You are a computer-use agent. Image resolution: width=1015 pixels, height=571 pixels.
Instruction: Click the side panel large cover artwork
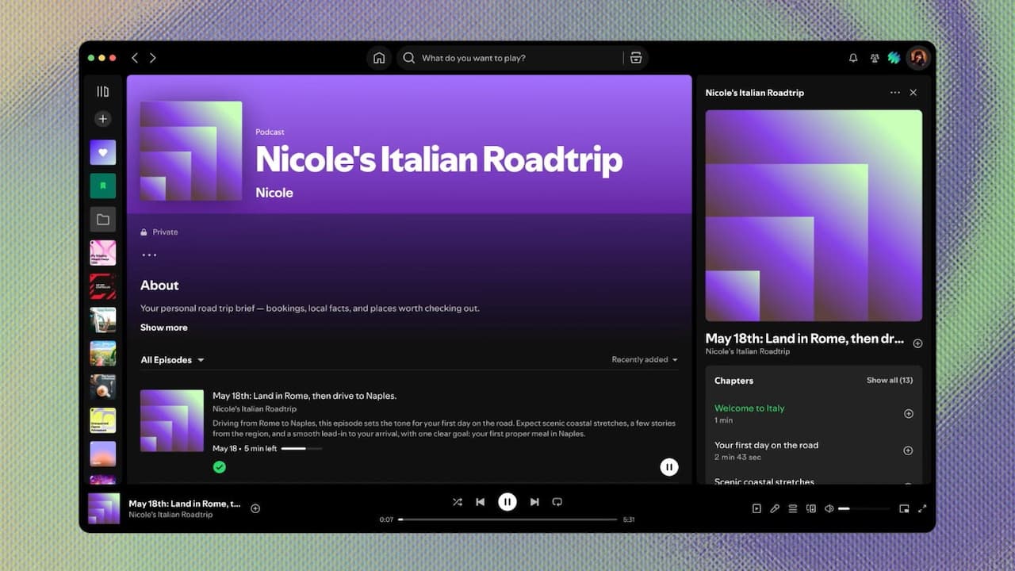click(814, 215)
